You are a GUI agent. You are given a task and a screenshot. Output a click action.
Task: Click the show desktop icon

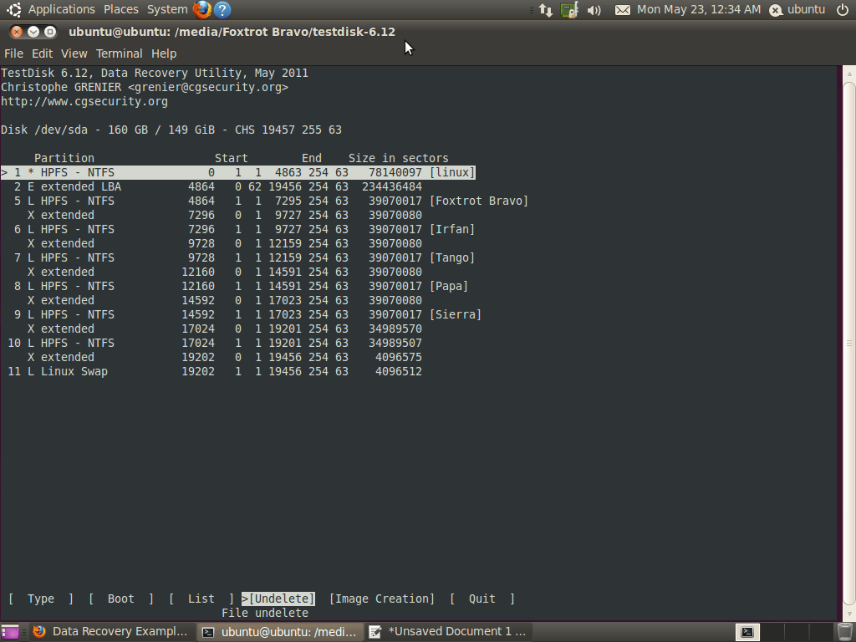coord(10,632)
